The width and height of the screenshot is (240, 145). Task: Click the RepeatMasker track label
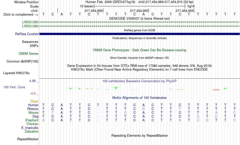28,139
